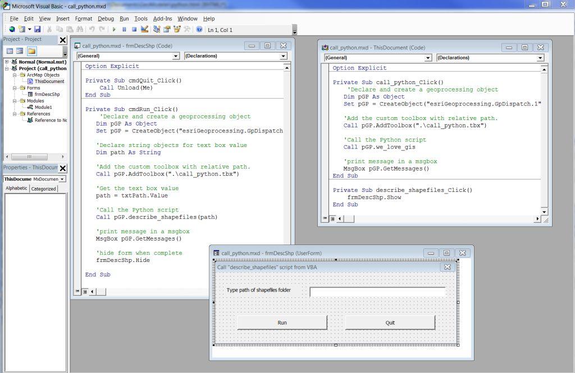Click the Quit button on the UserForm
Screen dimensions: 575x373
point(390,323)
